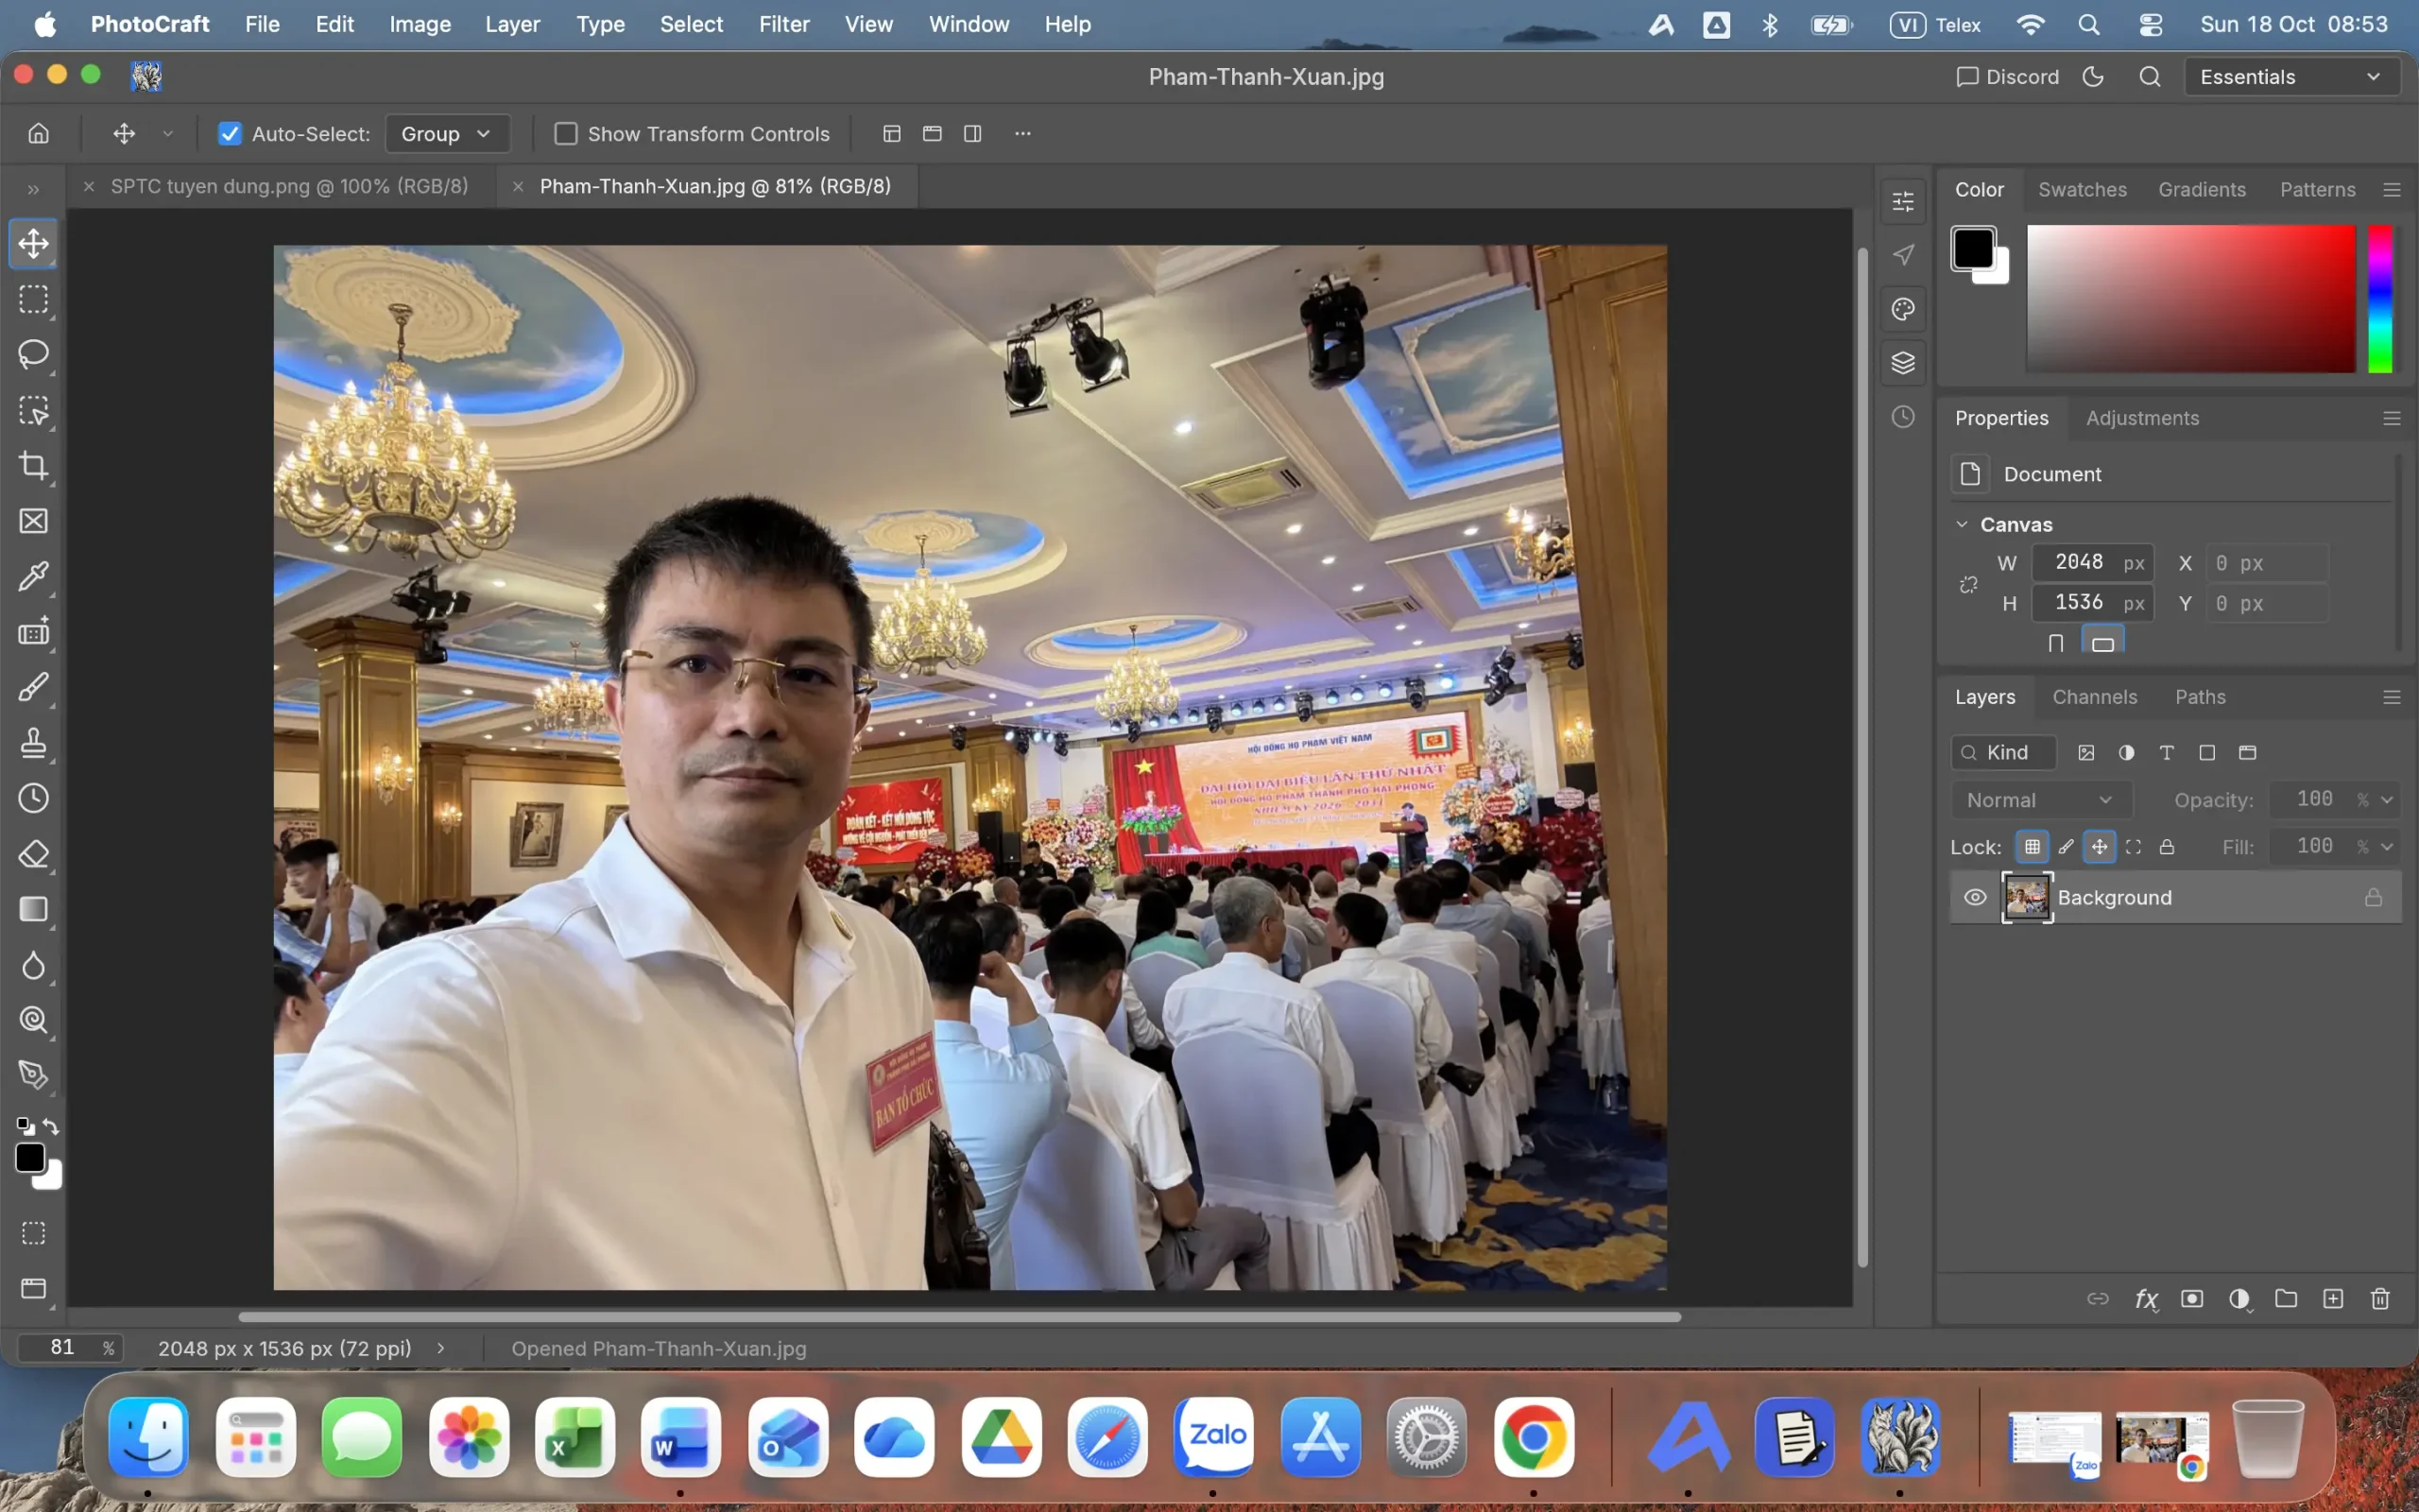Screen dimensions: 2419x1512
Task: Open the Essentials workspace dropdown
Action: click(2291, 77)
